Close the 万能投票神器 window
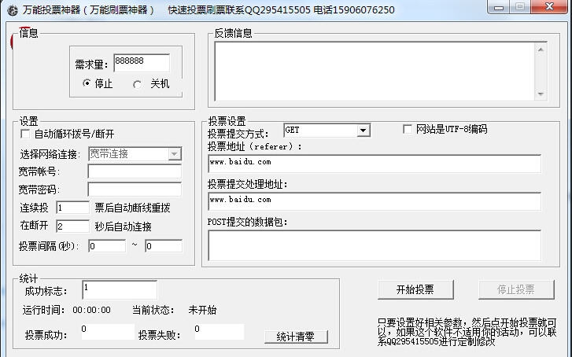The height and width of the screenshot is (357, 572). click(549, 7)
